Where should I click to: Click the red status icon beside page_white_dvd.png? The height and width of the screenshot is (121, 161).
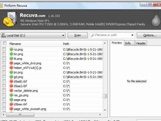11,63
